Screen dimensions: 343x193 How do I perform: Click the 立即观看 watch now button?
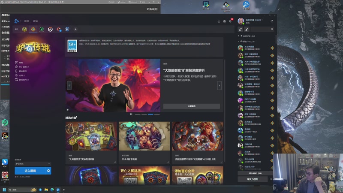[192, 106]
